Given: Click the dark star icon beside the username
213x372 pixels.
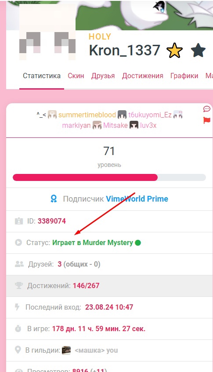Looking at the screenshot, I should tap(198, 50).
